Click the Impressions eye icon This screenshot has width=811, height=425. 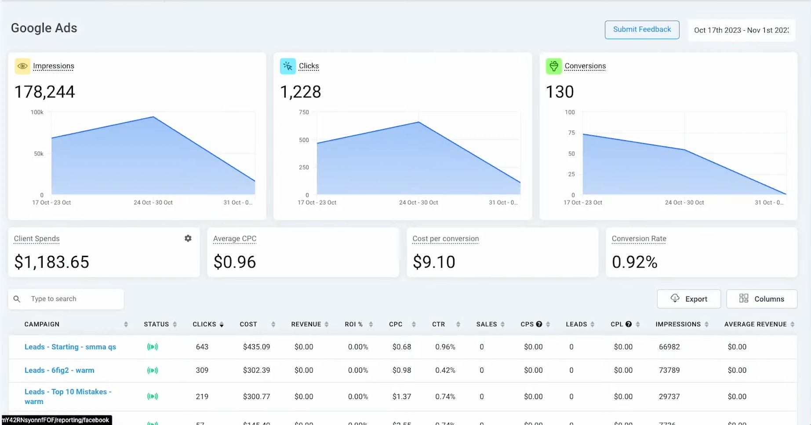tap(22, 66)
